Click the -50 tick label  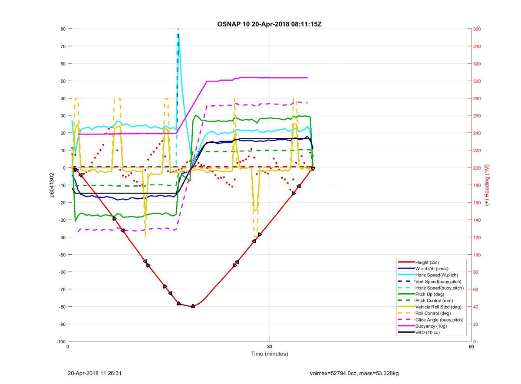[62, 255]
